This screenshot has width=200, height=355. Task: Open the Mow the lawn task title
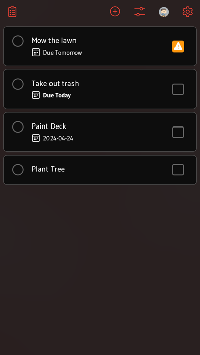54,40
